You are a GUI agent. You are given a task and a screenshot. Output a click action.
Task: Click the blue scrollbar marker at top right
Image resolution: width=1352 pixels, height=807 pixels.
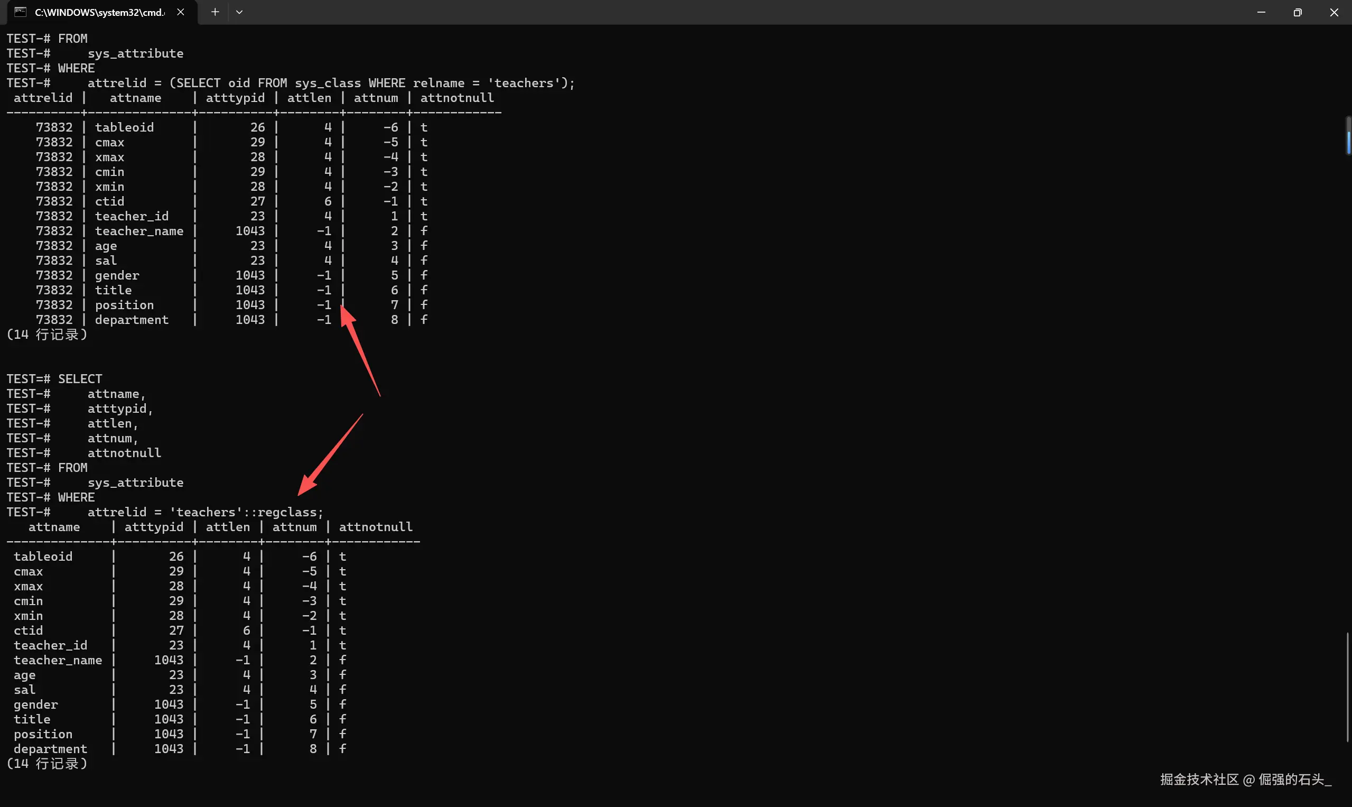coord(1349,143)
